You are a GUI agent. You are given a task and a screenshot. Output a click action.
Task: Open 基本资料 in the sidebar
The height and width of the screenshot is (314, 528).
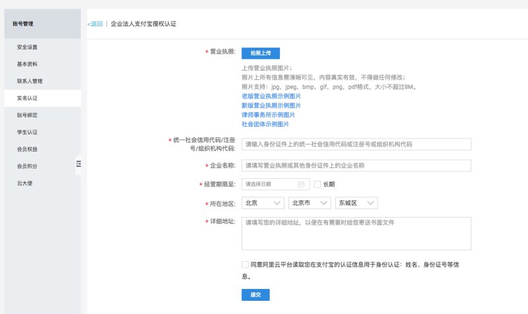[x=42, y=64]
